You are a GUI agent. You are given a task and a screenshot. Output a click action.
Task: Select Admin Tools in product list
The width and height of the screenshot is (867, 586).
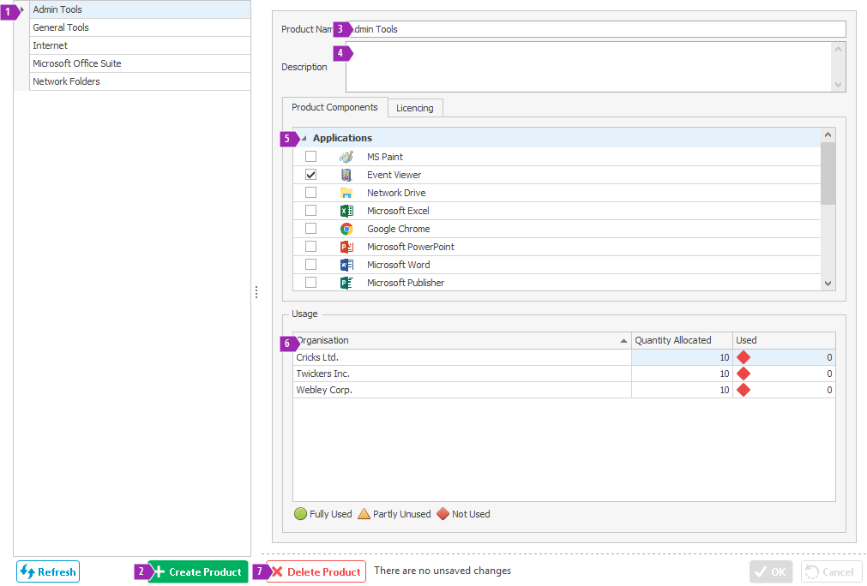click(140, 9)
